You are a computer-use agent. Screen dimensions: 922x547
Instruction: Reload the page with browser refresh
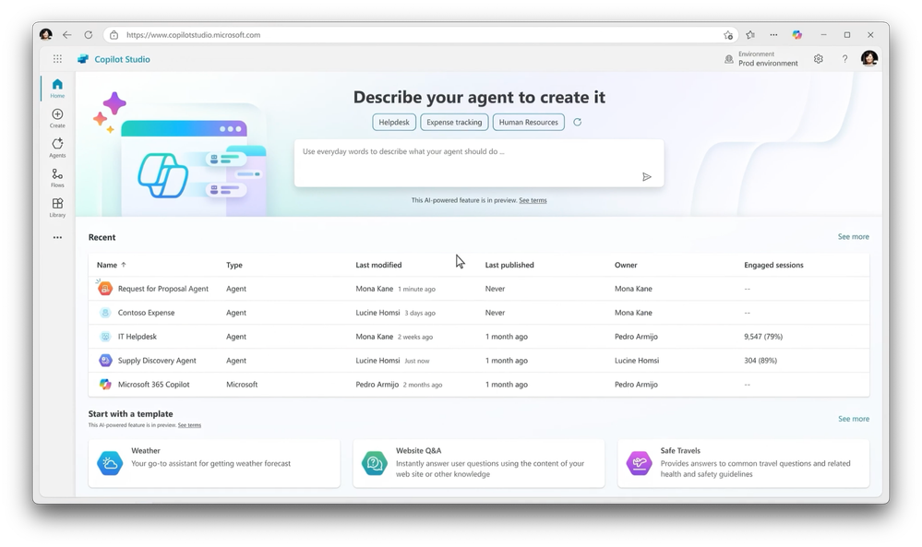tap(89, 35)
